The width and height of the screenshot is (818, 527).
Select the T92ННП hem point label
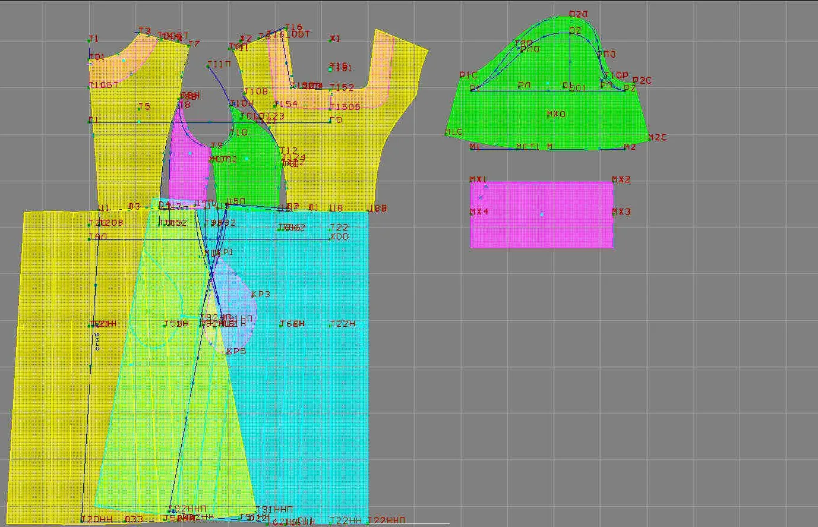pos(188,509)
